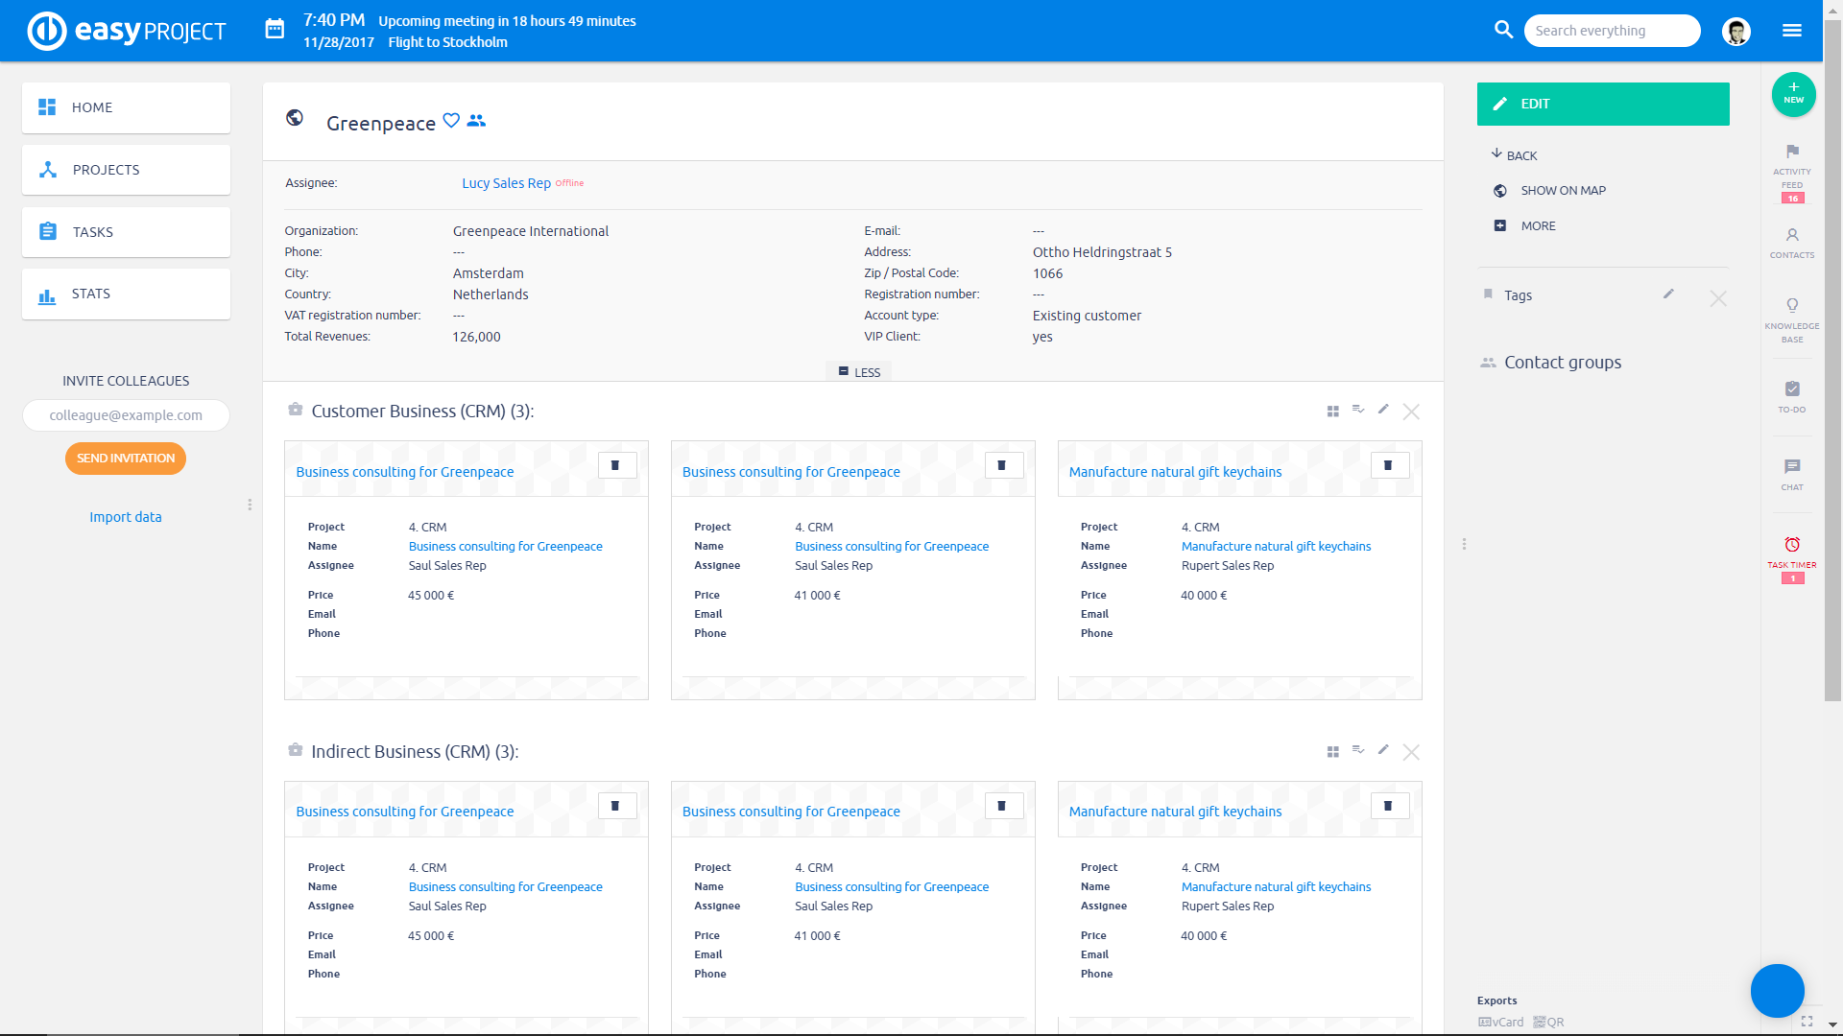Close the Customer Business module
The height and width of the screenshot is (1036, 1843).
point(1411,412)
